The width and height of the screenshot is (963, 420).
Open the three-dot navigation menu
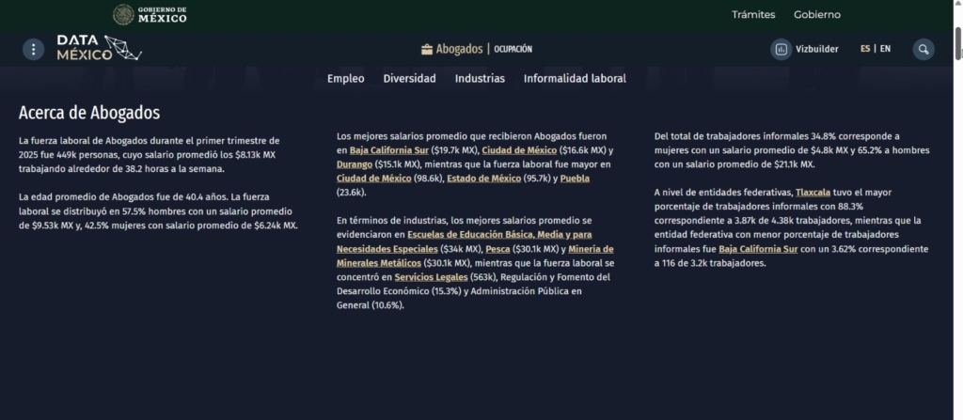click(34, 49)
